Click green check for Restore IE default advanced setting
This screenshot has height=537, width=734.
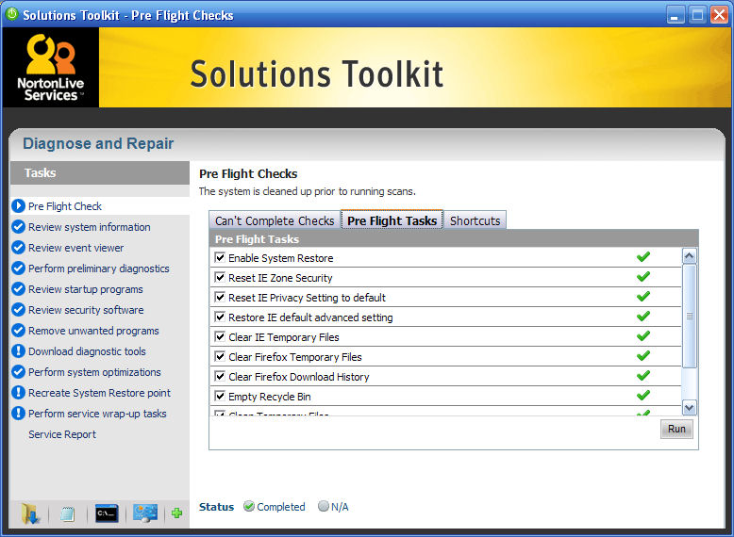(x=643, y=316)
